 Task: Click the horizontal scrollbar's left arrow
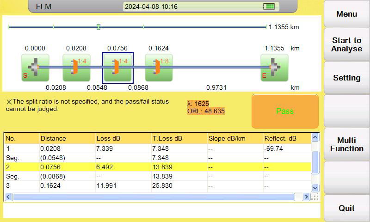(8, 197)
